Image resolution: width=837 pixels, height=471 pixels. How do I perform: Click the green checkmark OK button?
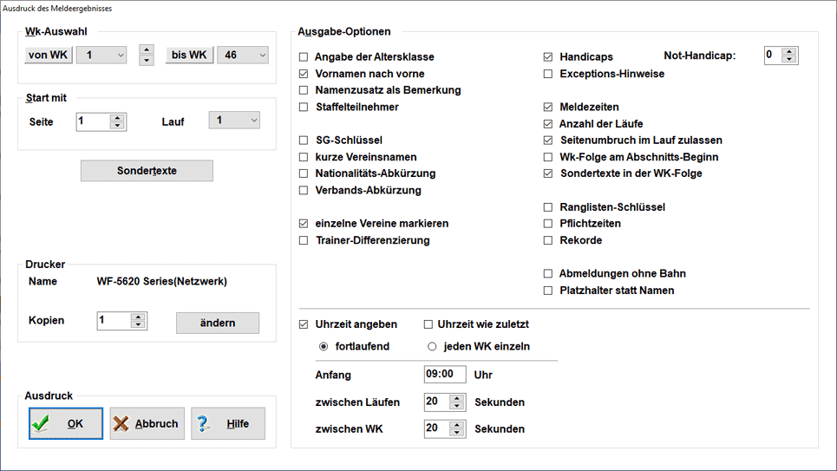click(66, 424)
